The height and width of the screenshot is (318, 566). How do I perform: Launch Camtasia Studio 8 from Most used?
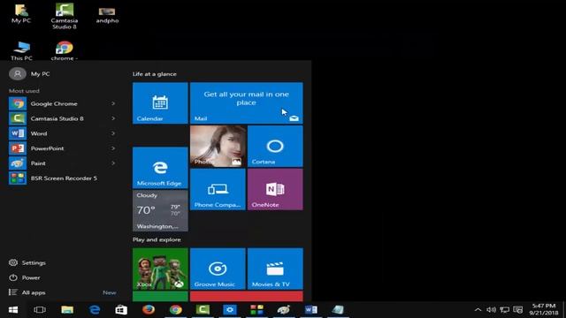tap(57, 118)
